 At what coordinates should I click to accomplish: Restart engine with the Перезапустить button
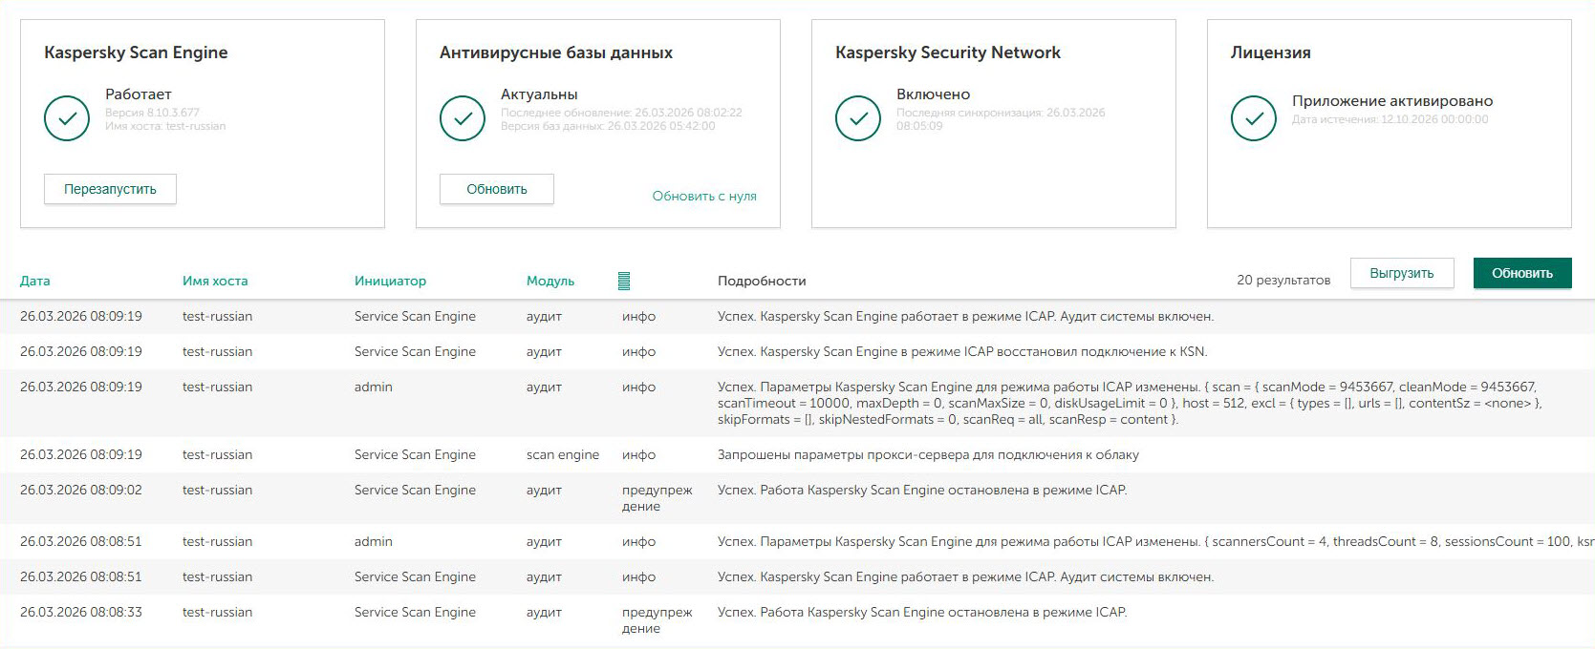[110, 189]
